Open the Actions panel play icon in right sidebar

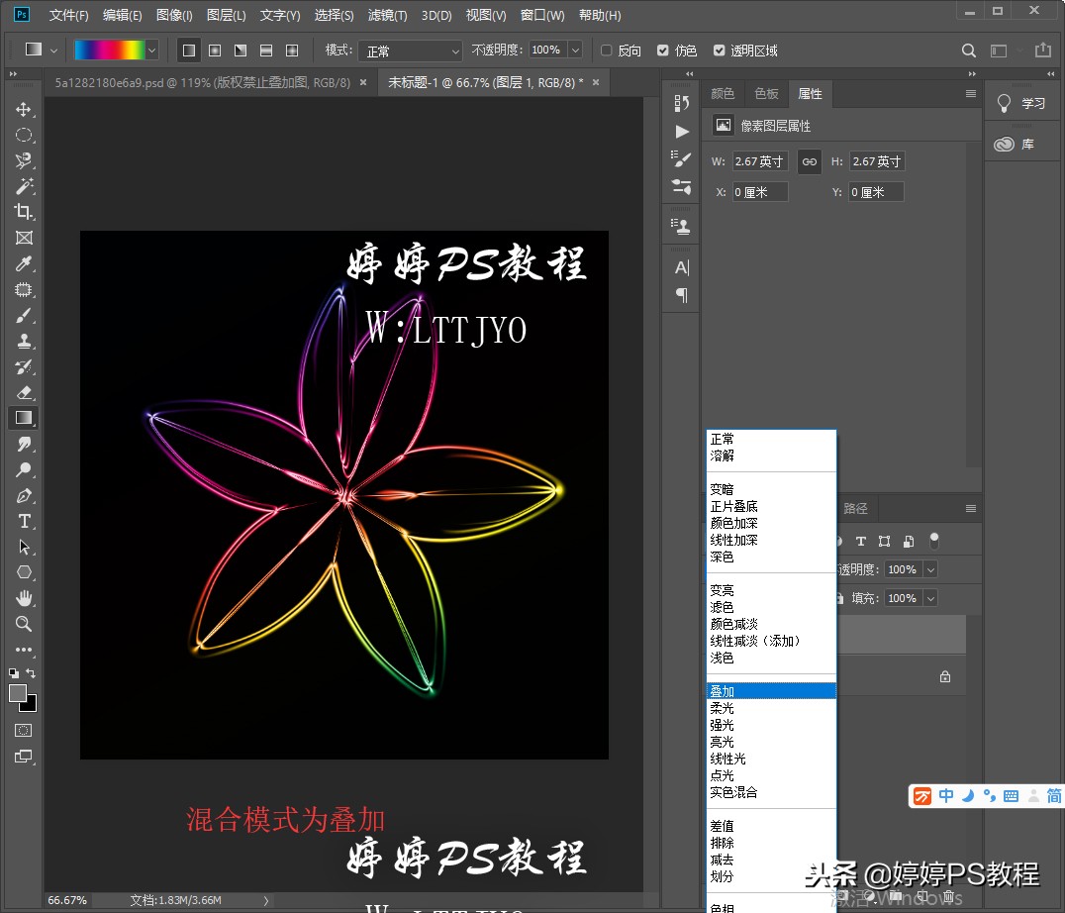[x=680, y=130]
